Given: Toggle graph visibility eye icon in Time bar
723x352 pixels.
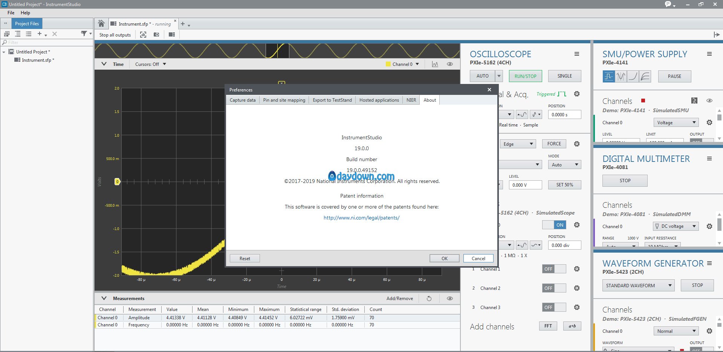Looking at the screenshot, I should coord(450,64).
